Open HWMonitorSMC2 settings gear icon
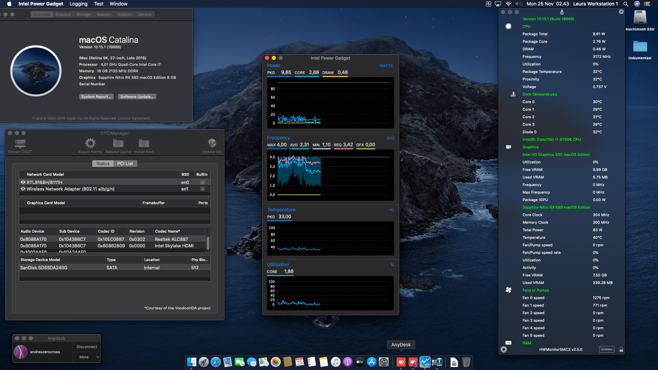Image resolution: width=658 pixels, height=370 pixels. click(x=504, y=349)
